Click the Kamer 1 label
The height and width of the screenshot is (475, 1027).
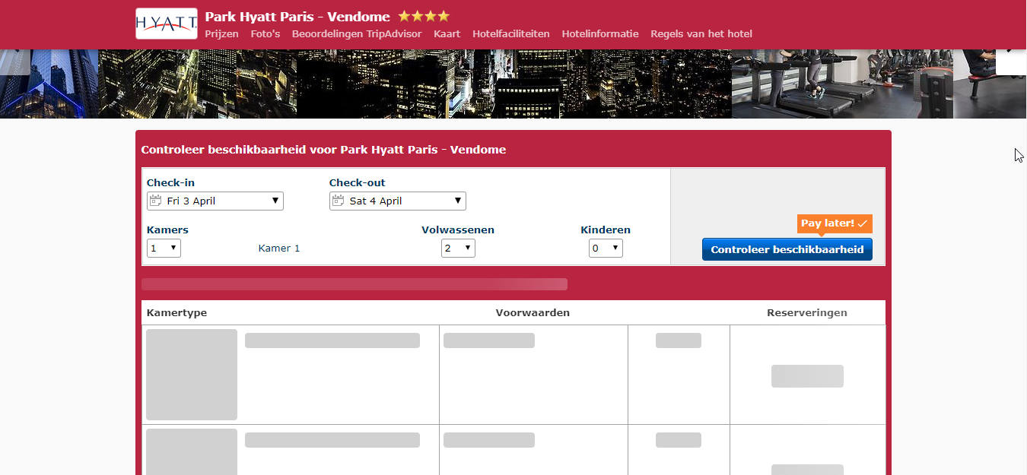279,249
